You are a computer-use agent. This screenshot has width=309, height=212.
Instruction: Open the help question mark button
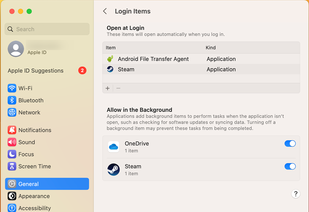296,194
